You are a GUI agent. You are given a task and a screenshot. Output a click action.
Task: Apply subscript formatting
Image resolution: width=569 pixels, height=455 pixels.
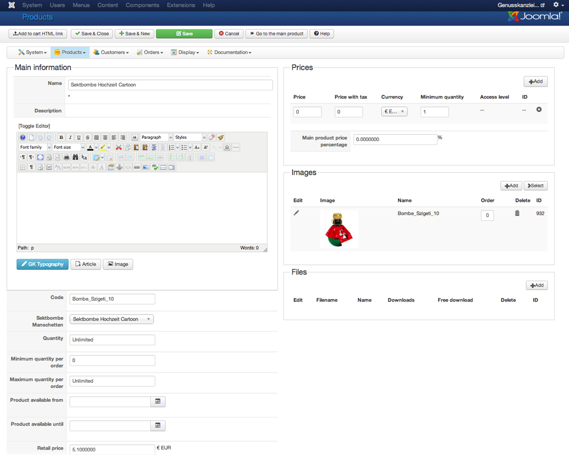[x=197, y=147]
